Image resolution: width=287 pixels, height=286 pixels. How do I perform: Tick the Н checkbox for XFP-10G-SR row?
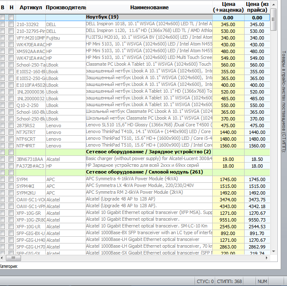tap(11, 213)
